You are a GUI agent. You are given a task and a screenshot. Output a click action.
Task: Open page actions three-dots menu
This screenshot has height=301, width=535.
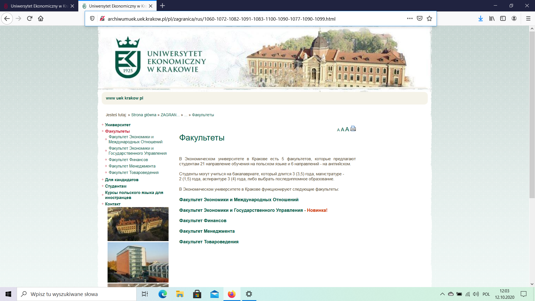410,19
